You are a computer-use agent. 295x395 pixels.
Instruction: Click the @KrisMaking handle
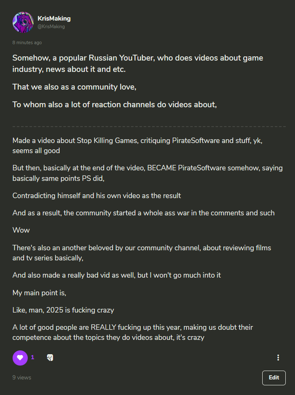(51, 27)
